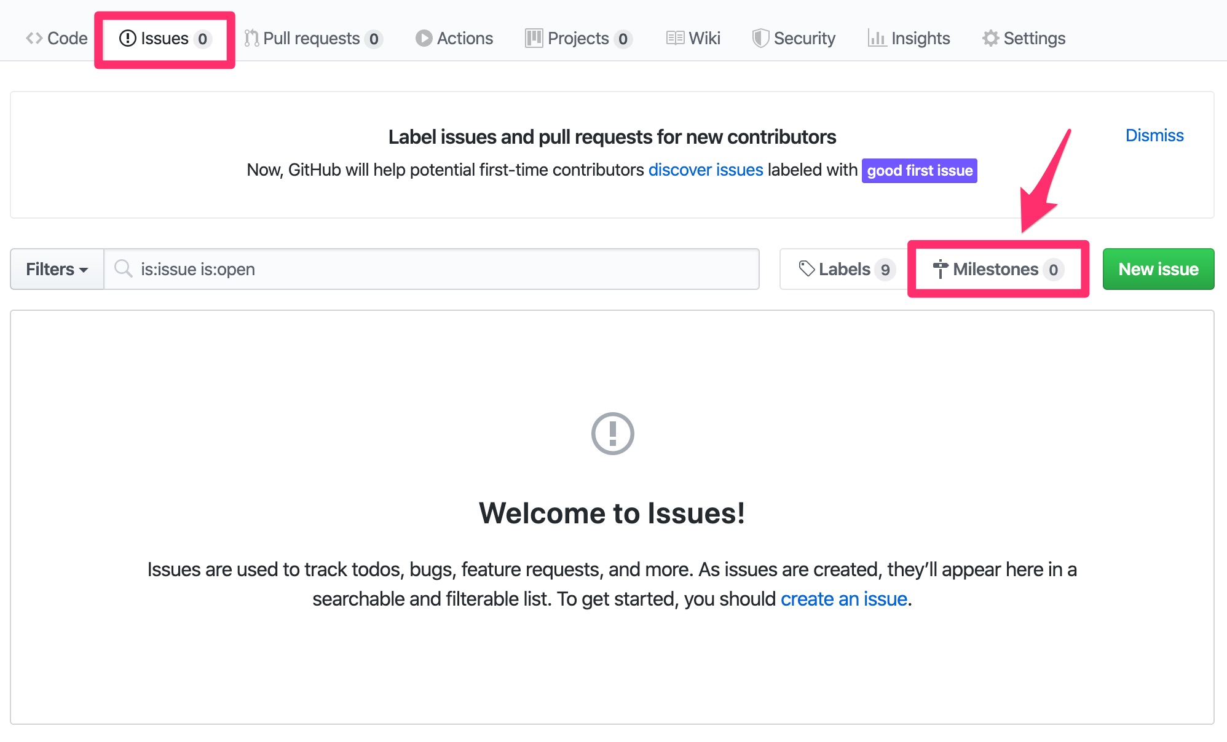Switch to the Issues tab
The image size is (1227, 742).
[164, 38]
